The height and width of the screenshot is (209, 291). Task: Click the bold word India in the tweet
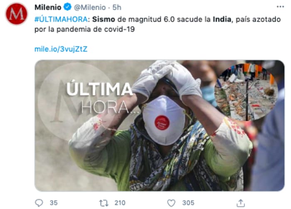point(222,19)
